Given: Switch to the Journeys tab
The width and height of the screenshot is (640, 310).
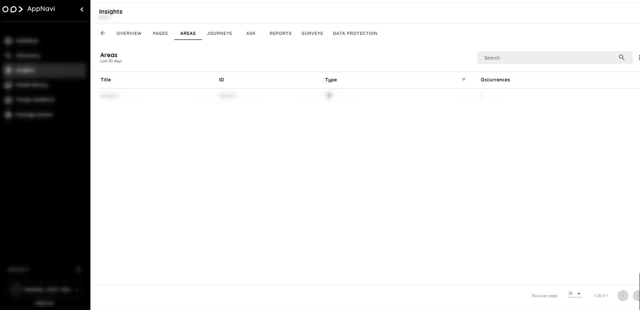Looking at the screenshot, I should tap(219, 33).
